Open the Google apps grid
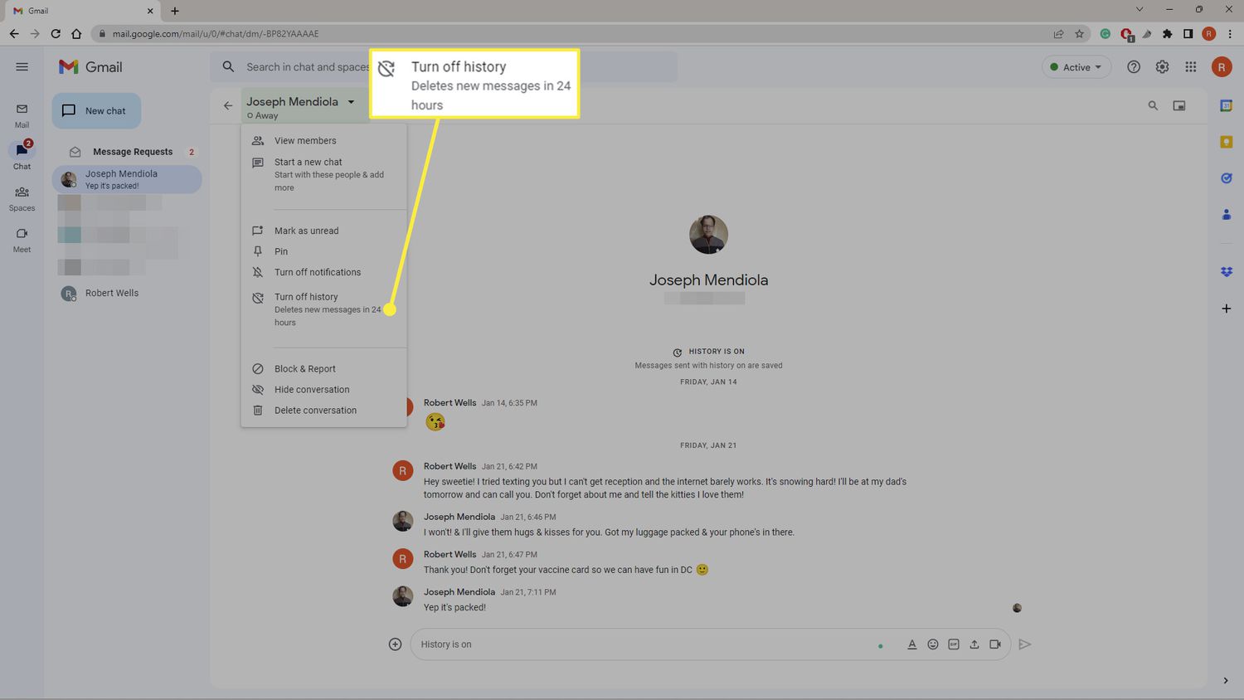Screen dimensions: 1244x700 1191,67
